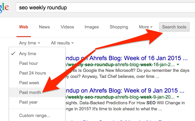Viewport: 195px width, 121px height.
Task: Open Ahrefs Week of 16 Jan 2015 result
Action: [x=126, y=58]
